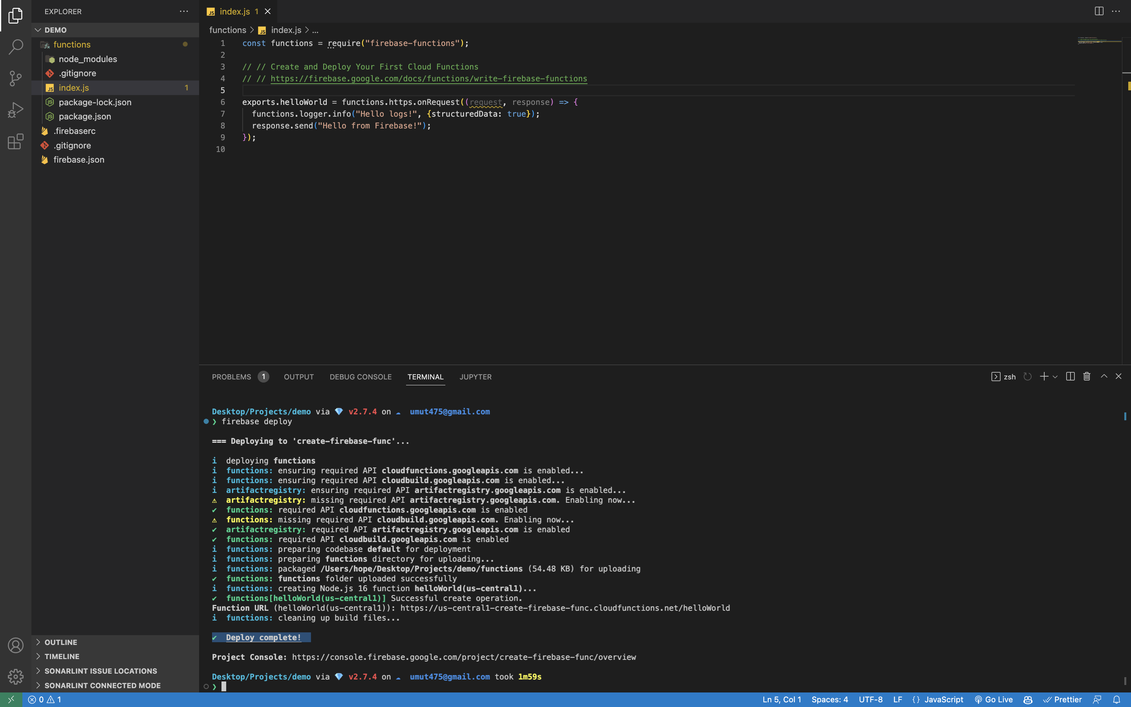1131x707 pixels.
Task: Expand the OUTLINE section
Action: (60, 642)
